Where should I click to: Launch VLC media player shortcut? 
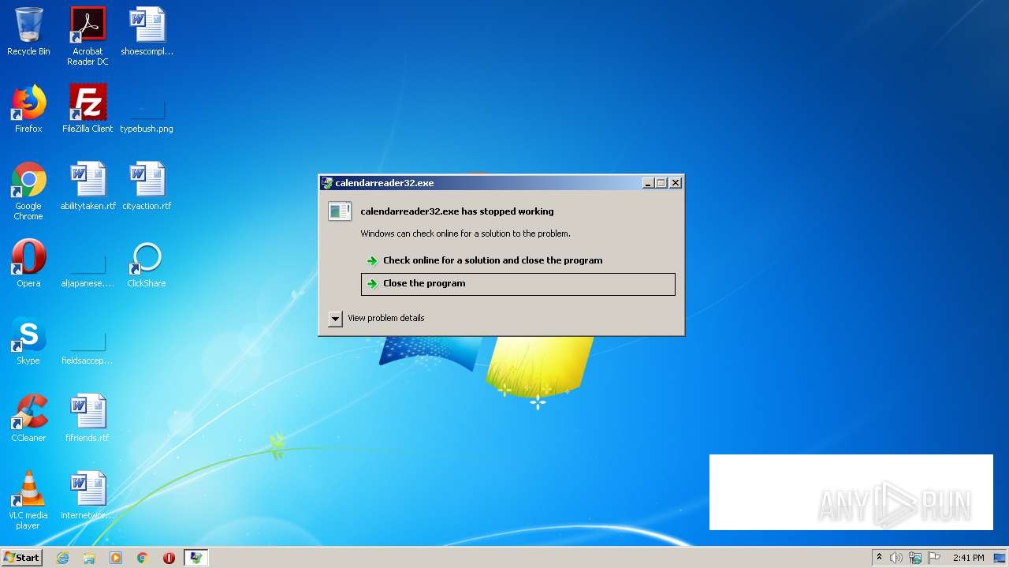coord(28,501)
